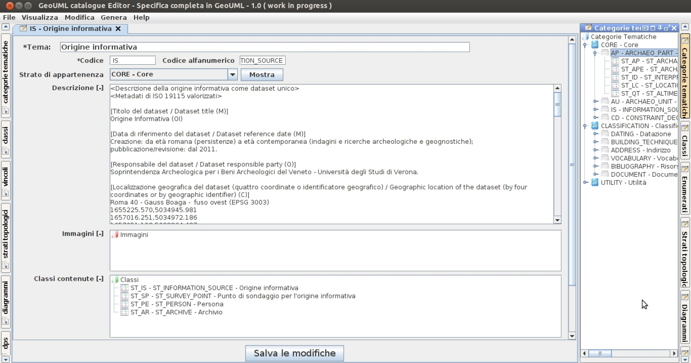Collapse the CORE - Core tree node
This screenshot has width=691, height=363.
tap(585, 45)
